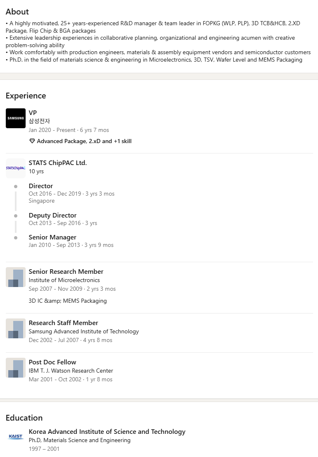Open the IBM T. J. Watson placeholder logo

[x=16, y=368]
